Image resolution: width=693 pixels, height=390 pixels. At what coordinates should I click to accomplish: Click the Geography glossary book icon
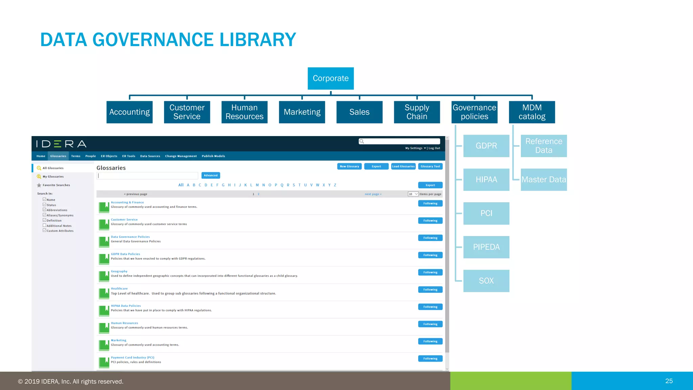point(104,276)
